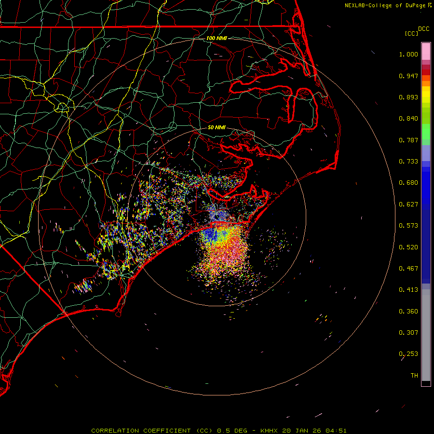Click the 0.733 color scale label
The width and height of the screenshot is (434, 434).
click(408, 162)
